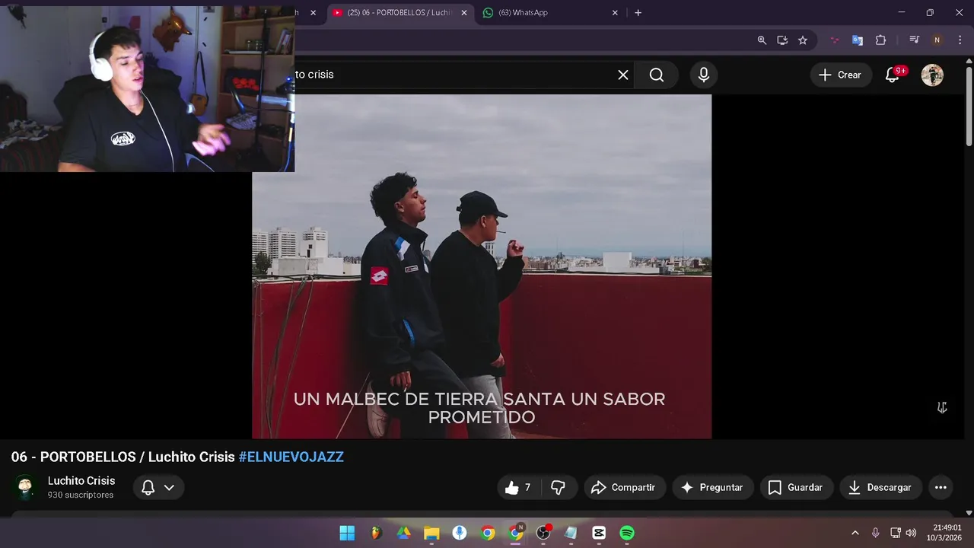This screenshot has width=974, height=548.
Task: Run the search with the magnifier button
Action: click(657, 75)
